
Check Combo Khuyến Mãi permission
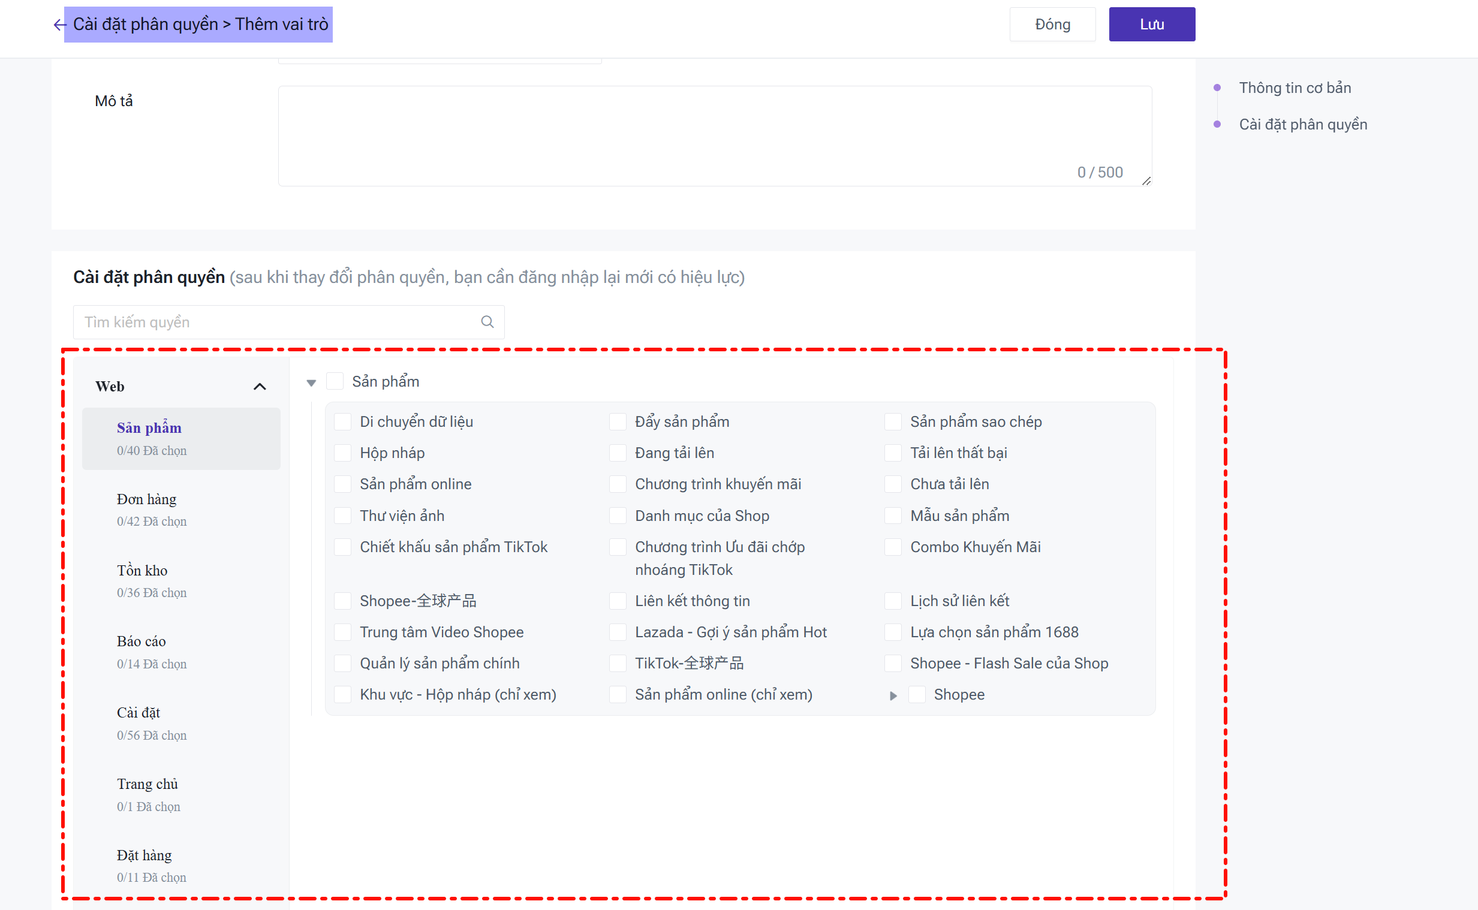coord(893,547)
